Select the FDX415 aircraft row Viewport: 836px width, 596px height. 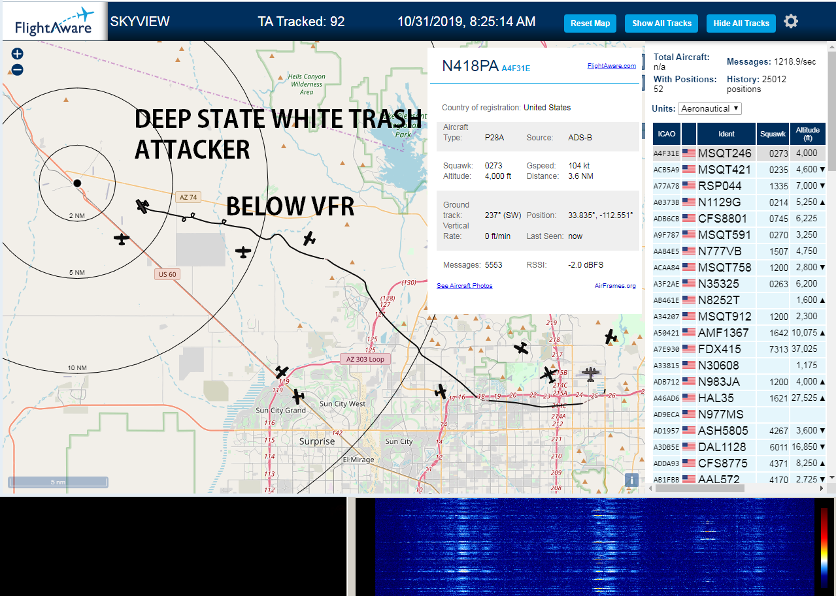739,349
